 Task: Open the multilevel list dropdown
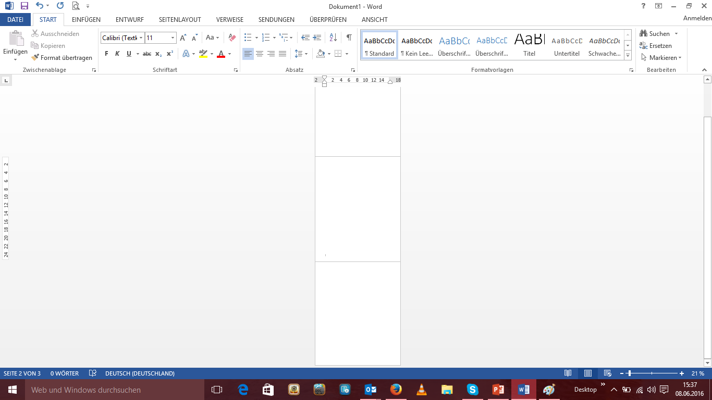(291, 38)
